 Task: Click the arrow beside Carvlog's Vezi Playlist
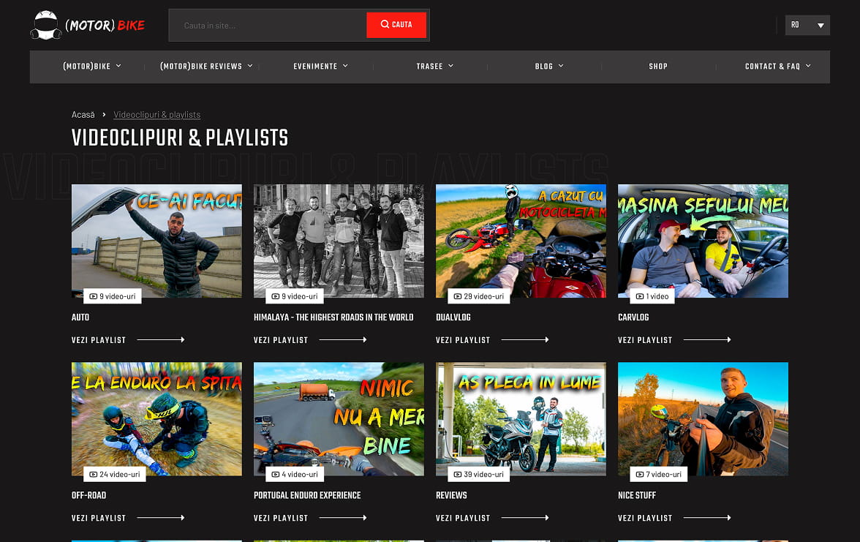click(707, 339)
